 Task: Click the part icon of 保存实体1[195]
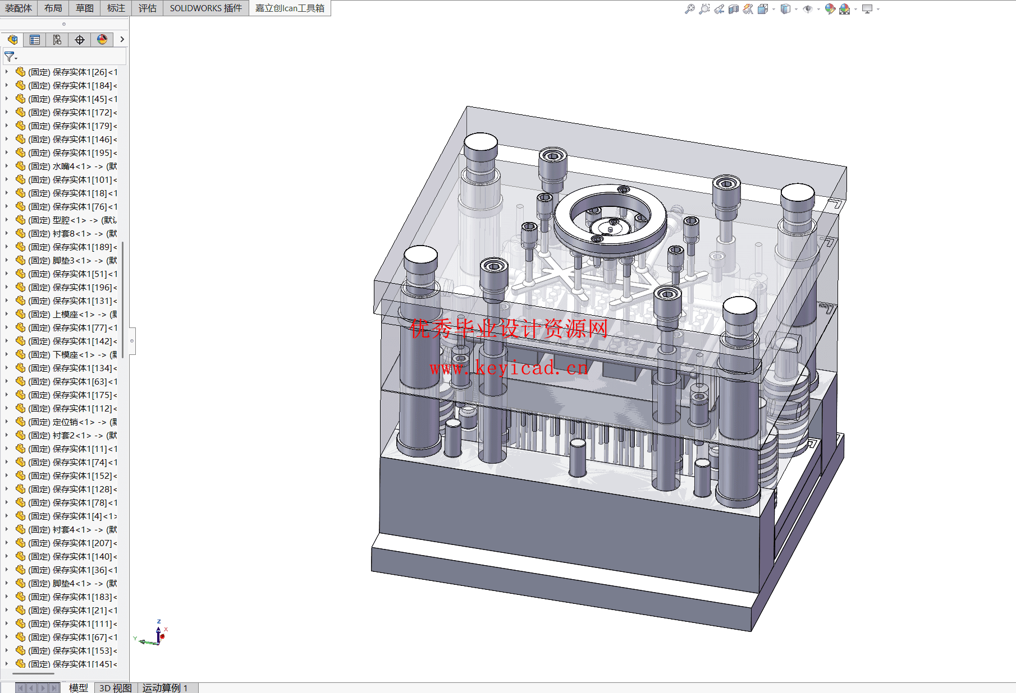click(x=21, y=153)
